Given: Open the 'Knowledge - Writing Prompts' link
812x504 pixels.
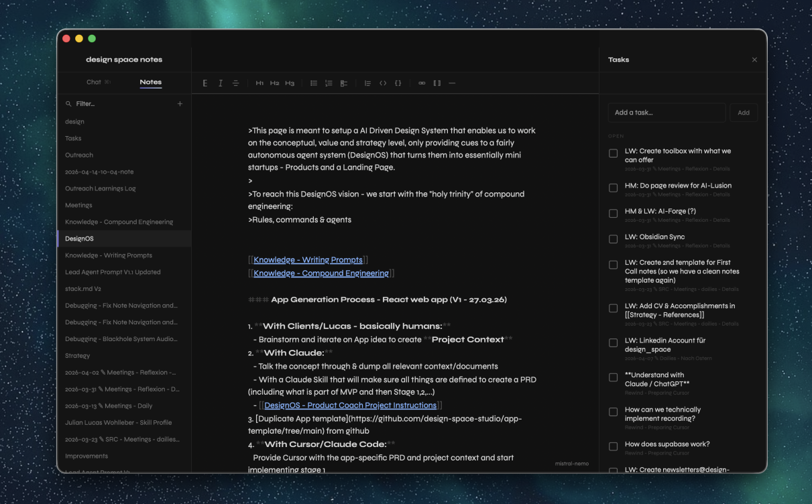Looking at the screenshot, I should coord(308,260).
